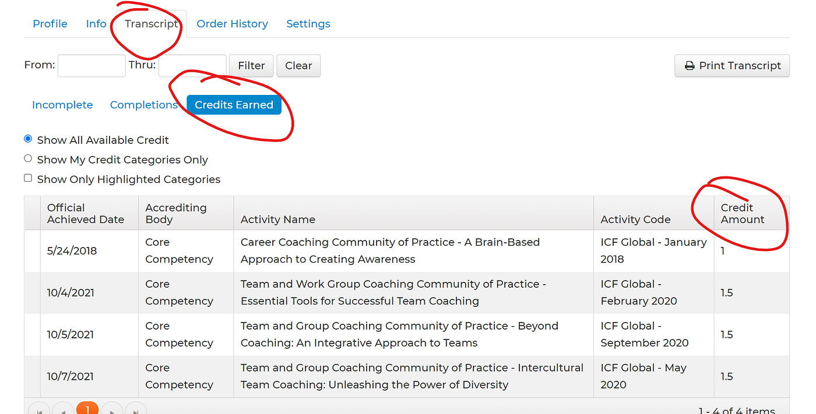816x414 pixels.
Task: Open the Order History tab
Action: tap(232, 24)
